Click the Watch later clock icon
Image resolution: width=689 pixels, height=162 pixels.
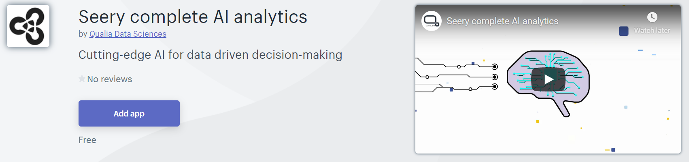click(652, 17)
